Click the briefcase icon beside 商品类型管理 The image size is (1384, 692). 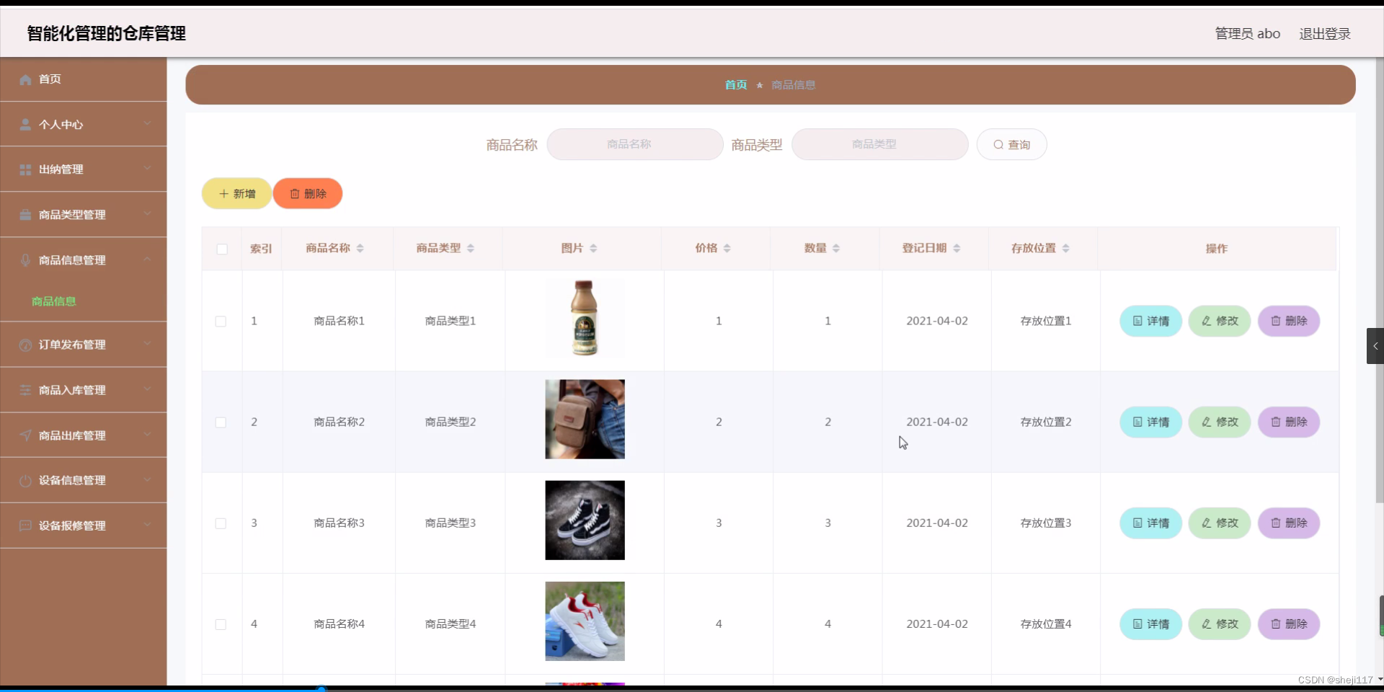(26, 214)
